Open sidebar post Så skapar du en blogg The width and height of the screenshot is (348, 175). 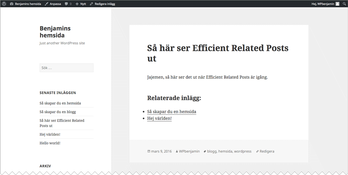point(58,112)
